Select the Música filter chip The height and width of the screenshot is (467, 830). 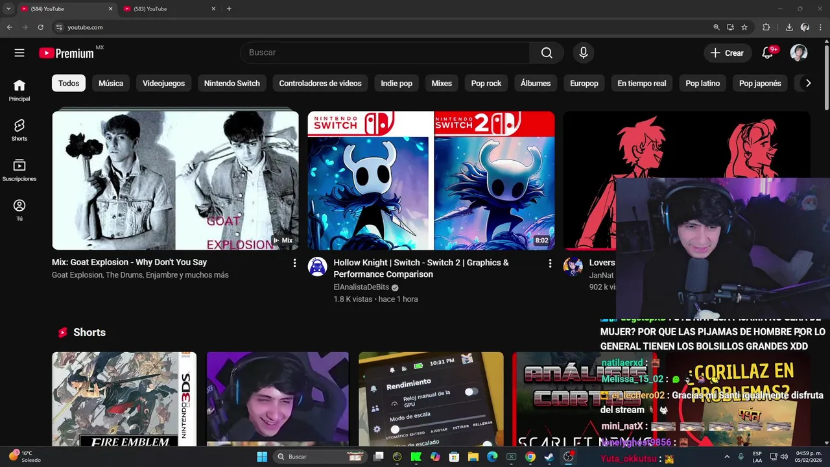pos(111,83)
